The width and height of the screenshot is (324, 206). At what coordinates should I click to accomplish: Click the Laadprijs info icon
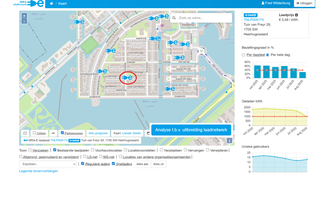click(296, 15)
